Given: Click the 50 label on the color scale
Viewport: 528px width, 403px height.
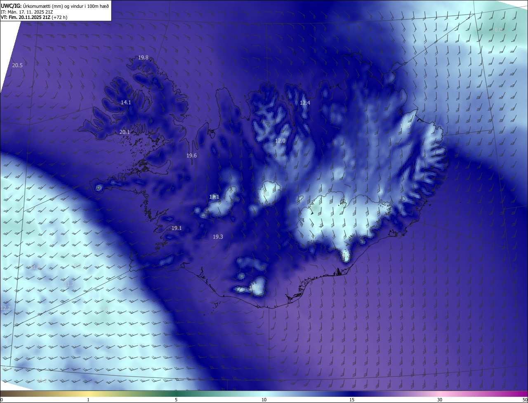Looking at the screenshot, I should [x=525, y=400].
